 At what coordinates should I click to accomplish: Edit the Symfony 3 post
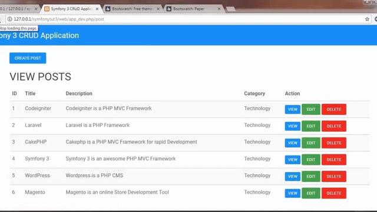coord(311,160)
